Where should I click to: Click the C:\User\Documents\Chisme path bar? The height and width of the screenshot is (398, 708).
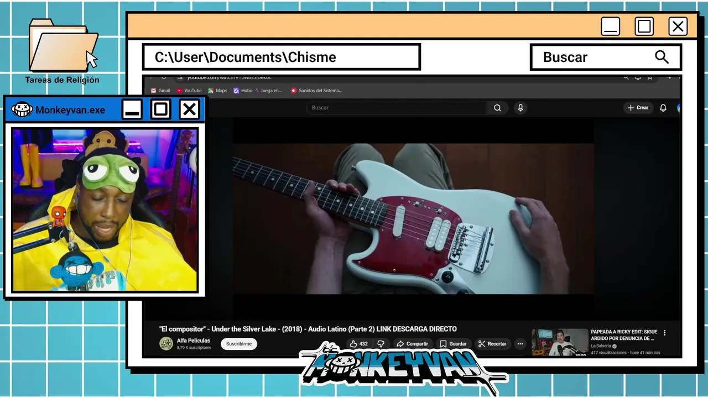click(282, 57)
